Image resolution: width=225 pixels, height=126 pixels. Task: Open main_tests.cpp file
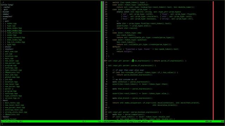[12, 103]
